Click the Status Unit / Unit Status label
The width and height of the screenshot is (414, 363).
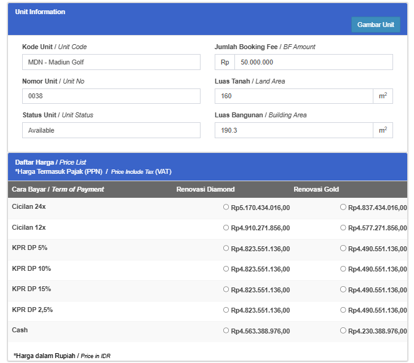pos(58,115)
